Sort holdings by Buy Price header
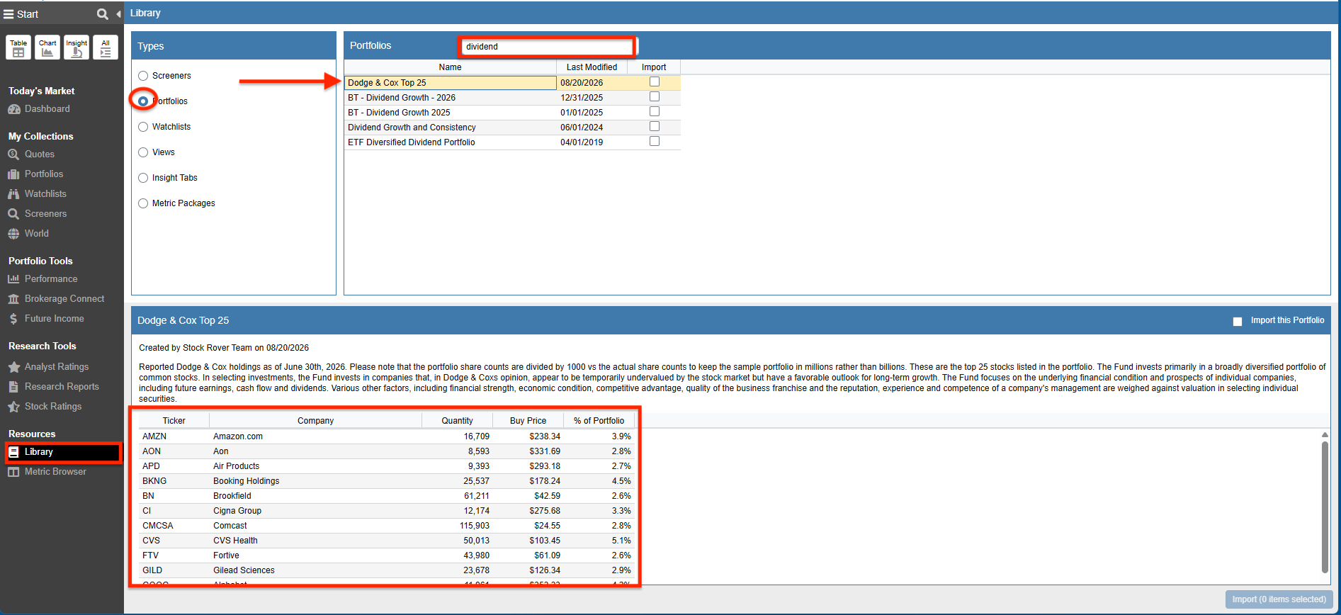1341x615 pixels. coord(528,421)
